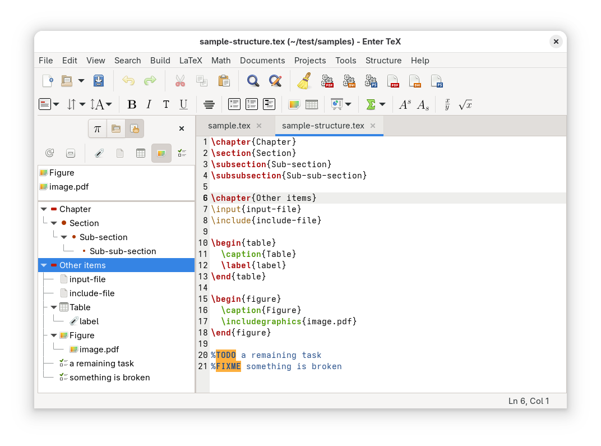Close the side panel with the X button

pos(182,128)
